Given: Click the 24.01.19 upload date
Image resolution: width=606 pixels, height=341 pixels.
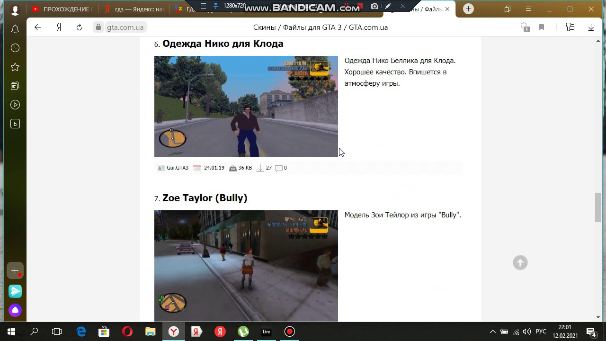Looking at the screenshot, I should (214, 168).
